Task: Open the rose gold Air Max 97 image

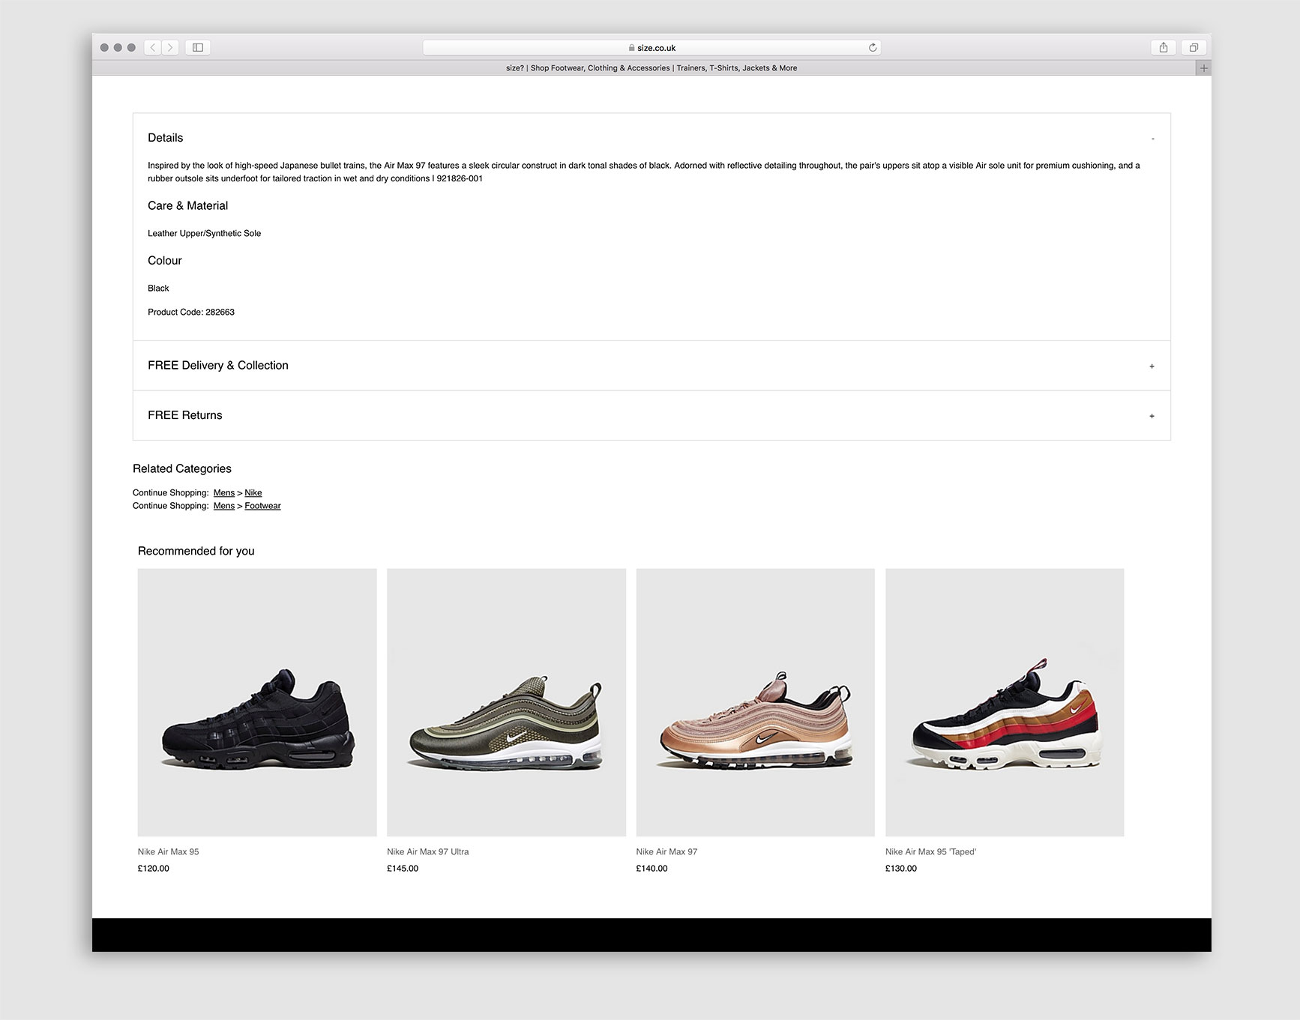Action: pyautogui.click(x=755, y=702)
